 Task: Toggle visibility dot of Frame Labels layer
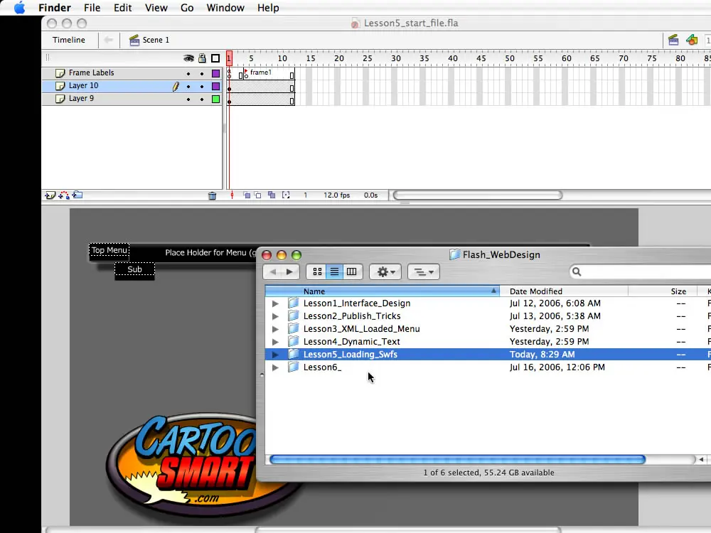pos(188,73)
